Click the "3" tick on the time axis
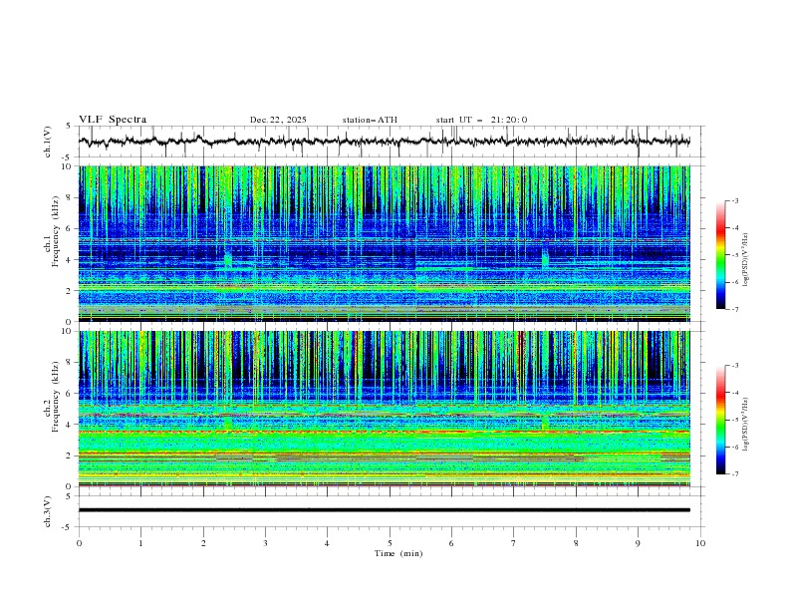This screenshot has width=789, height=610. pos(265,543)
